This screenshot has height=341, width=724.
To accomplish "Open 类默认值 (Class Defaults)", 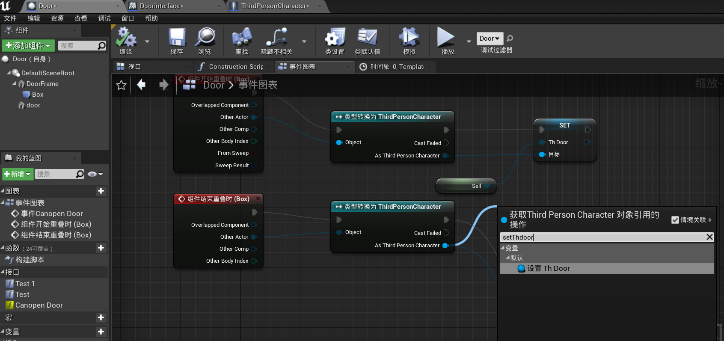I will pos(367,38).
